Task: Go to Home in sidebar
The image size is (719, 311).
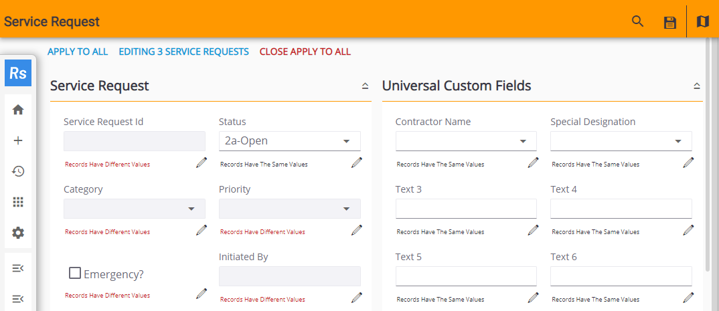Action: click(x=18, y=110)
